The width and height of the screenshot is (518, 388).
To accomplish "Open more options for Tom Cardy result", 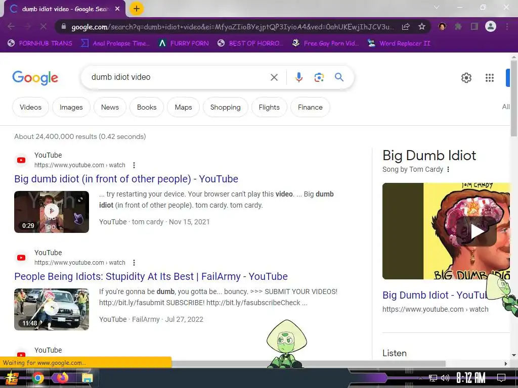I will tap(134, 165).
